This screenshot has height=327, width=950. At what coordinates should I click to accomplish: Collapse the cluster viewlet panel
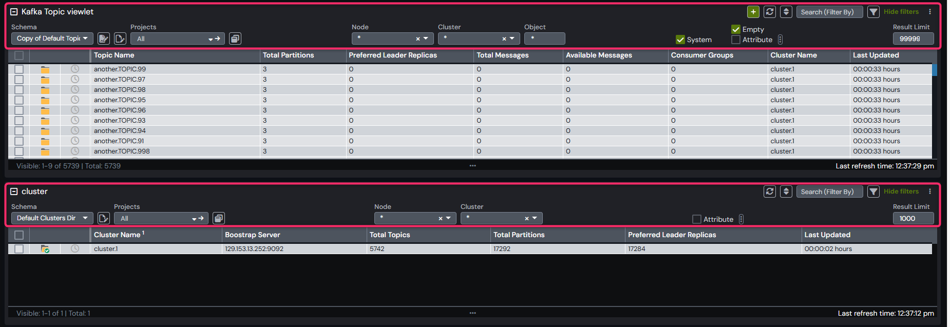click(x=14, y=191)
